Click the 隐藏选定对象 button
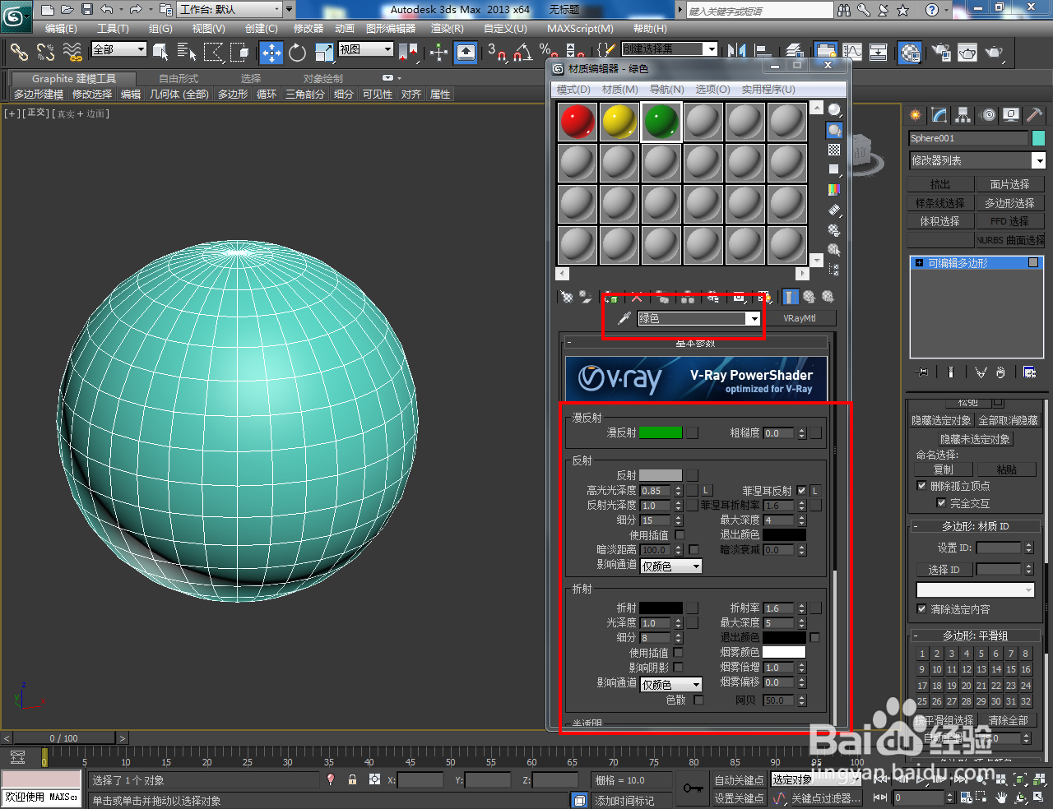Viewport: 1053px width, 809px height. click(940, 420)
